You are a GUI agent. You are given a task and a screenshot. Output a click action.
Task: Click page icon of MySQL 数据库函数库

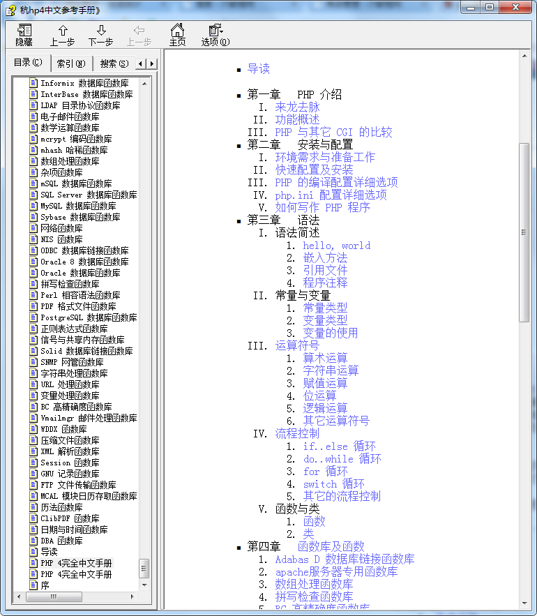point(33,206)
